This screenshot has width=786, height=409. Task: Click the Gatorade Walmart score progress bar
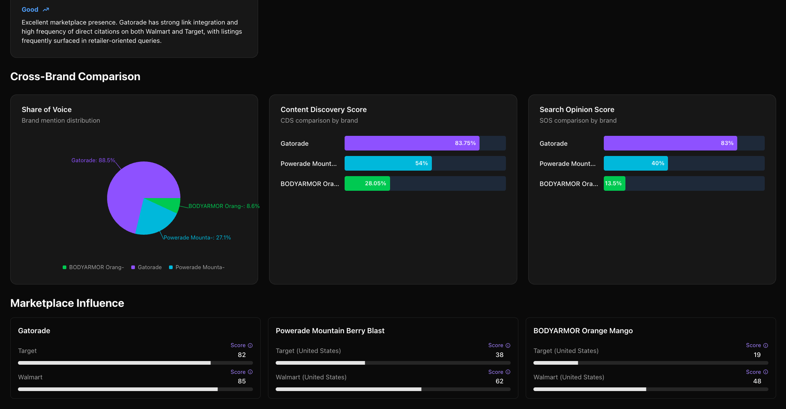pyautogui.click(x=135, y=389)
